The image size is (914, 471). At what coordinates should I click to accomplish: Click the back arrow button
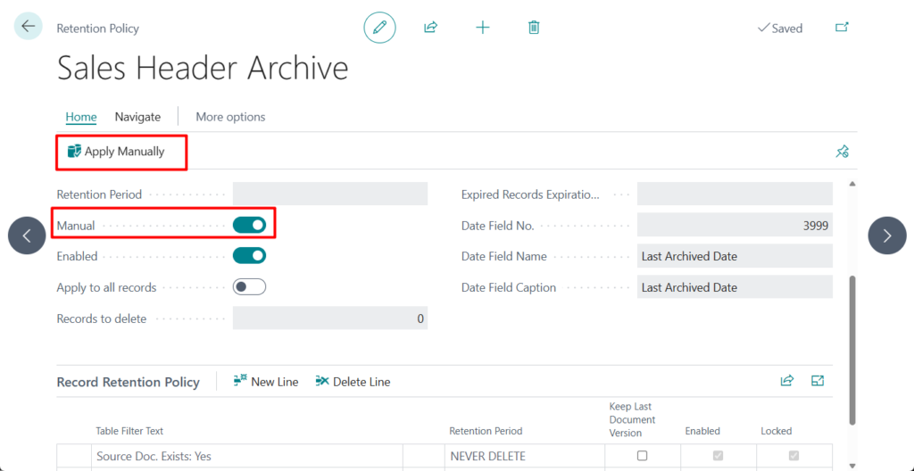click(28, 27)
